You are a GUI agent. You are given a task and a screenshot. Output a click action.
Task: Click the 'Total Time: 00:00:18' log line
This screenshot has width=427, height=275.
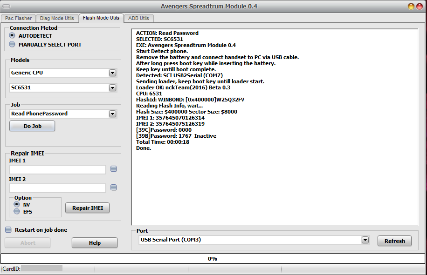(x=163, y=142)
